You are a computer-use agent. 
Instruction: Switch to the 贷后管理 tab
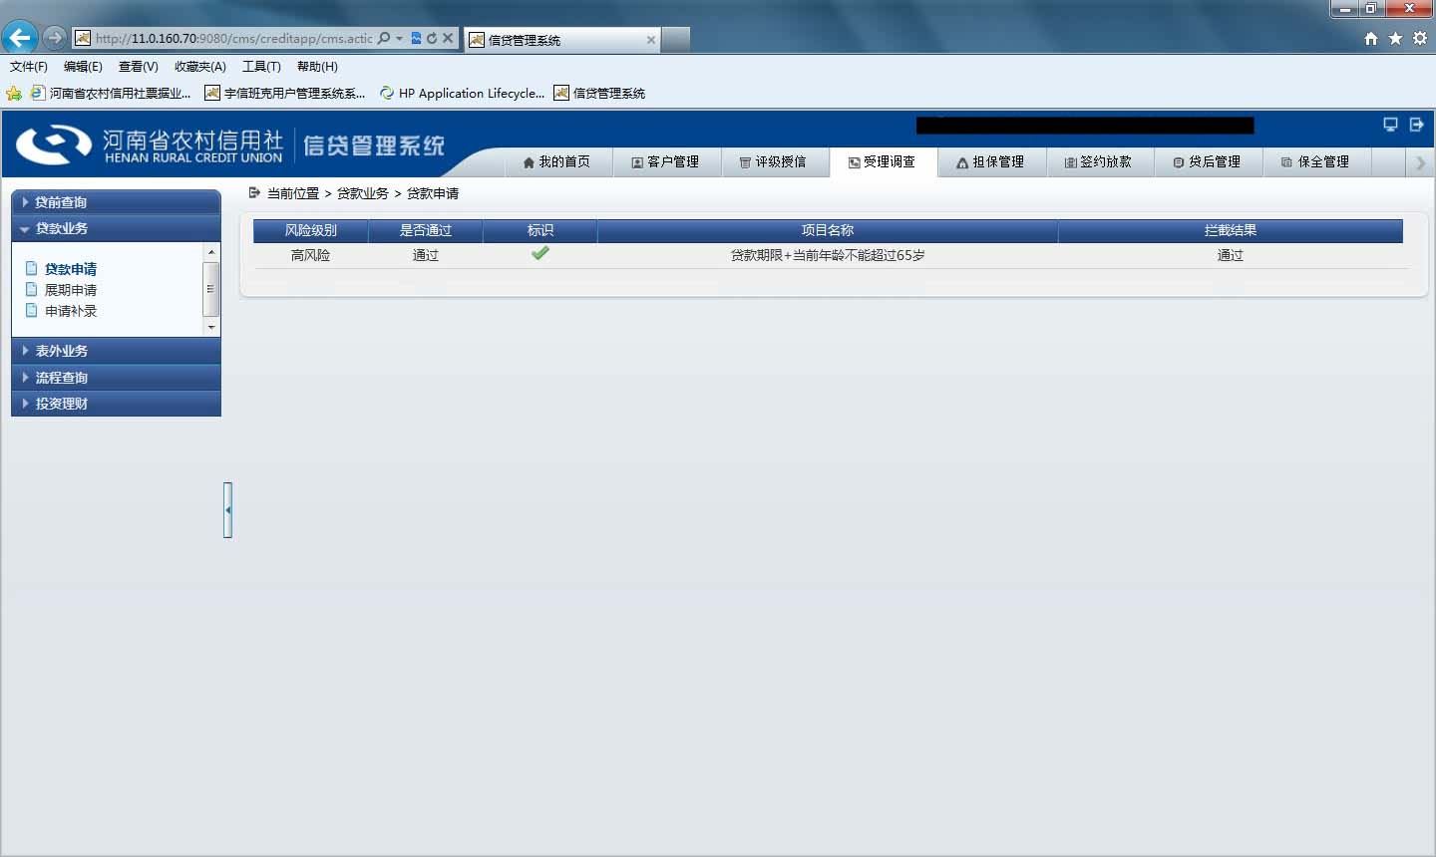tap(1207, 162)
